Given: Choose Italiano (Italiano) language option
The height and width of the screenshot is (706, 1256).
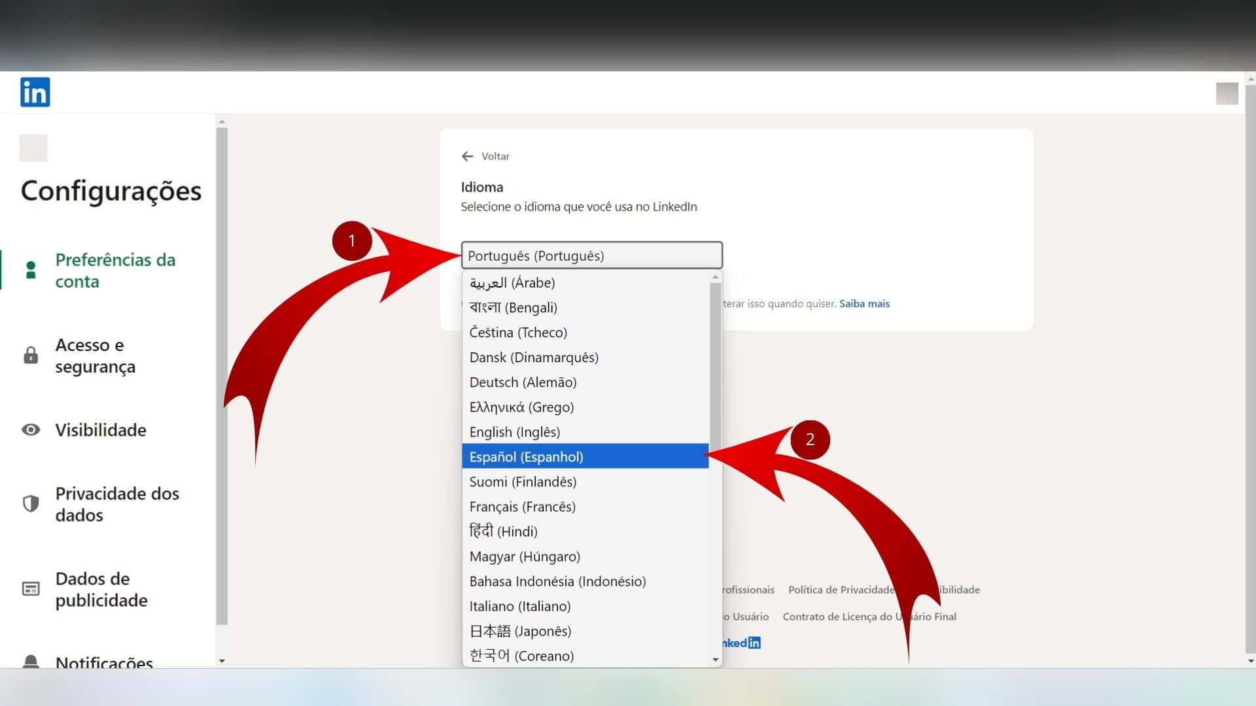Looking at the screenshot, I should point(585,606).
